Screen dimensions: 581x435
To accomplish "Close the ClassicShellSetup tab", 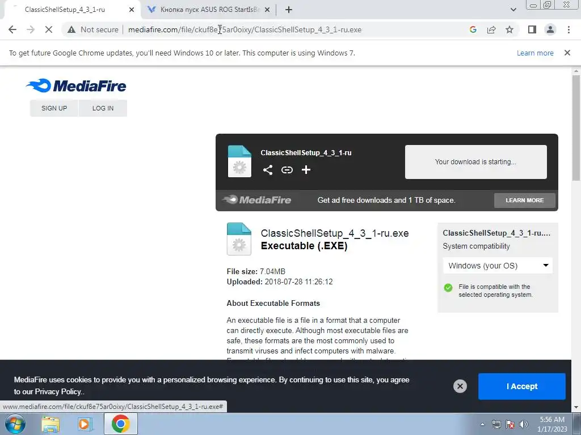I will click(x=132, y=10).
